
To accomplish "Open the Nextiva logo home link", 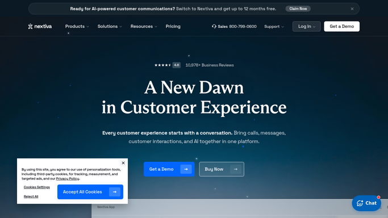I will pyautogui.click(x=40, y=27).
